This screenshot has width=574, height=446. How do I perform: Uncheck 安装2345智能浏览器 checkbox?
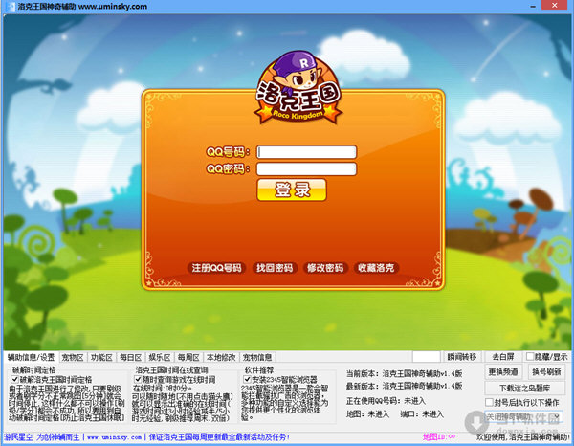pos(247,379)
